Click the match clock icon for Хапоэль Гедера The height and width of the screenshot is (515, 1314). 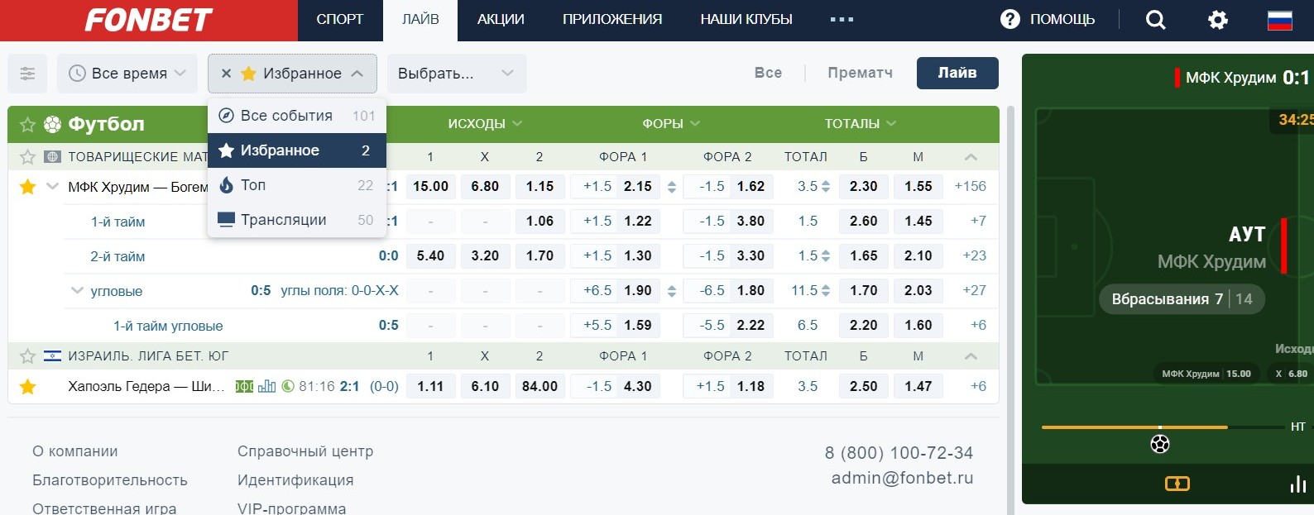(288, 386)
